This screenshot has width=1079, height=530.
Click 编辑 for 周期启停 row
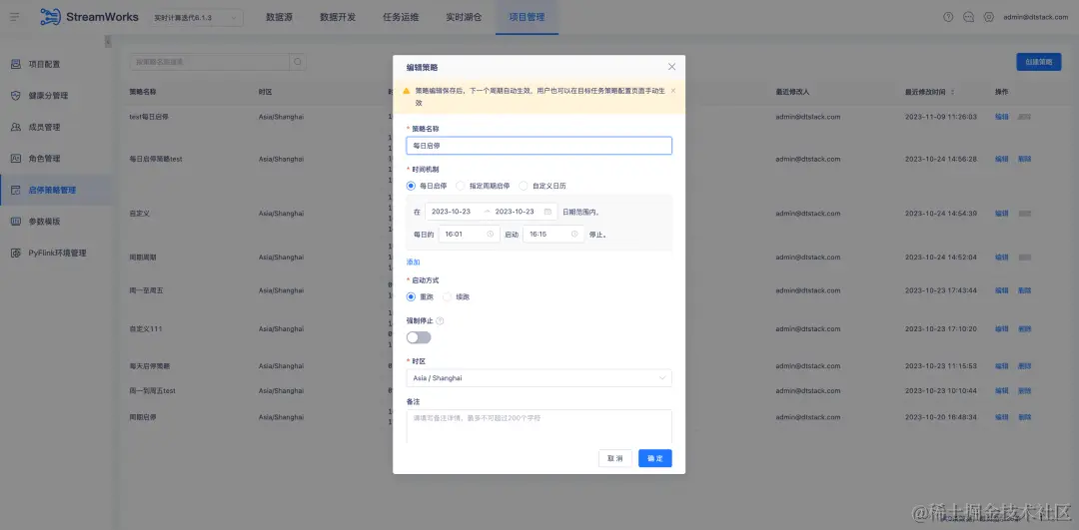click(x=1002, y=417)
